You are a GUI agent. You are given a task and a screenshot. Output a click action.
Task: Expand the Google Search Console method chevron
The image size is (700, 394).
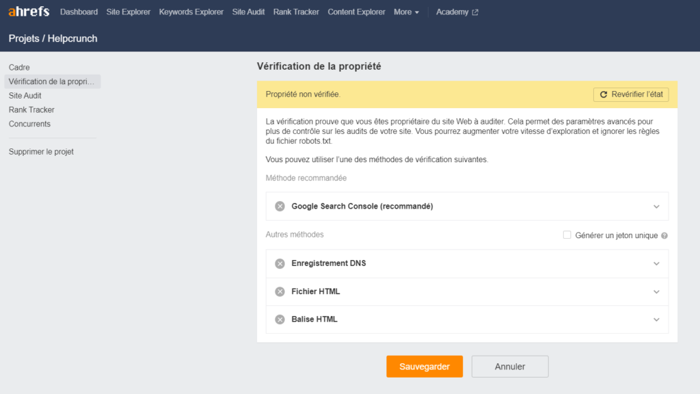pyautogui.click(x=656, y=207)
